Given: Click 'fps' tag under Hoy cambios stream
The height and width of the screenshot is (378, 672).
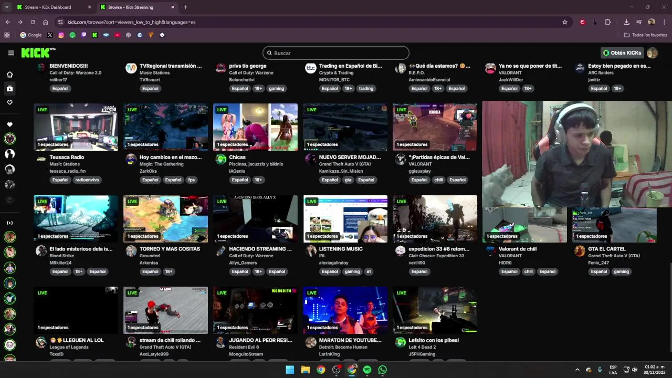Looking at the screenshot, I should point(191,180).
